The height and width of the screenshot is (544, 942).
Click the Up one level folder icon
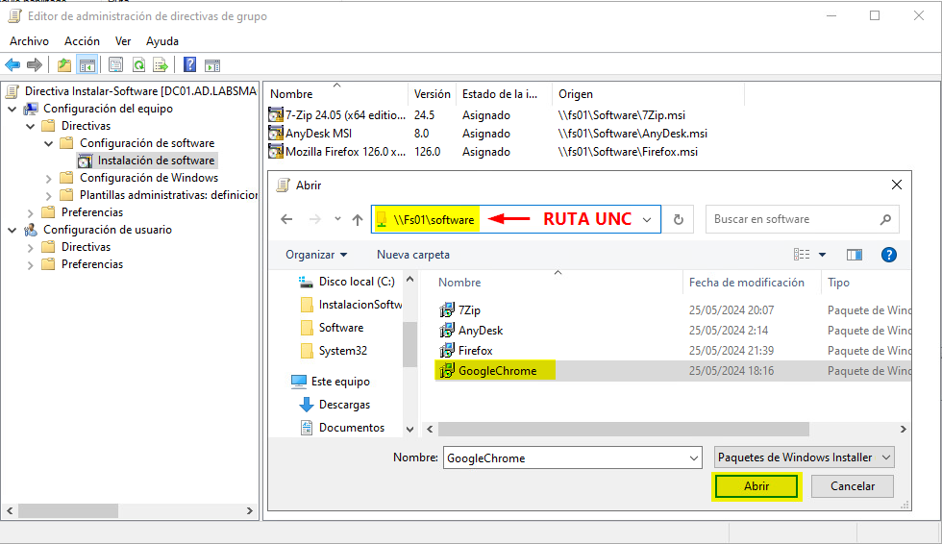pos(63,65)
